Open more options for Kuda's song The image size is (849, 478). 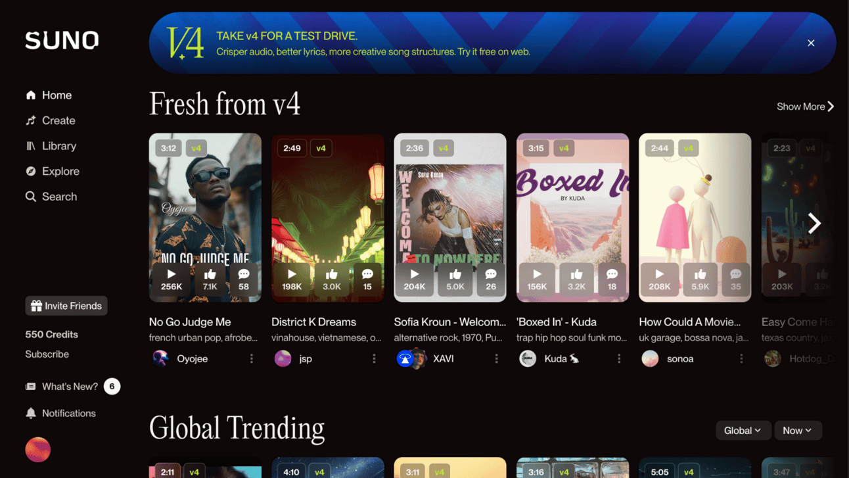(x=619, y=358)
